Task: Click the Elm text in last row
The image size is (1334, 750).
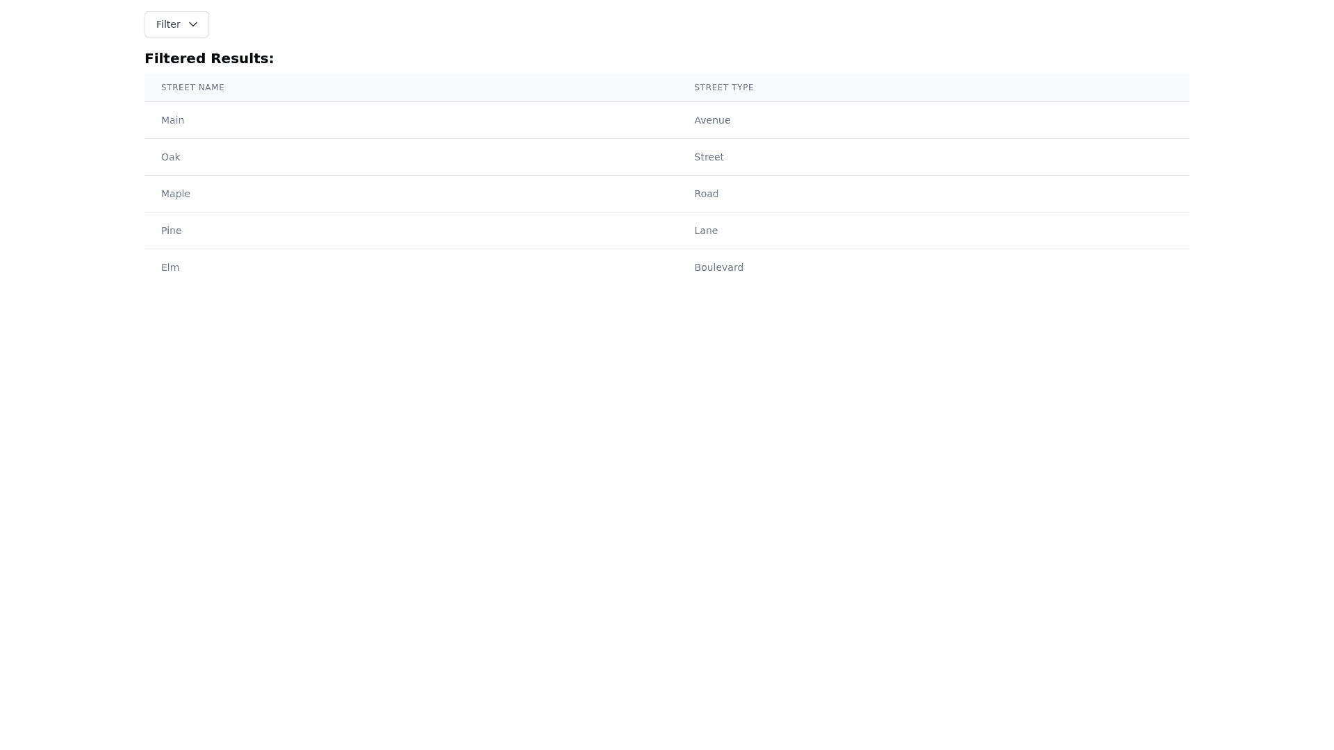Action: [170, 267]
